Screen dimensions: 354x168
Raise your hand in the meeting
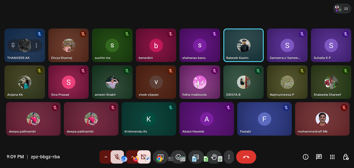click(x=214, y=157)
